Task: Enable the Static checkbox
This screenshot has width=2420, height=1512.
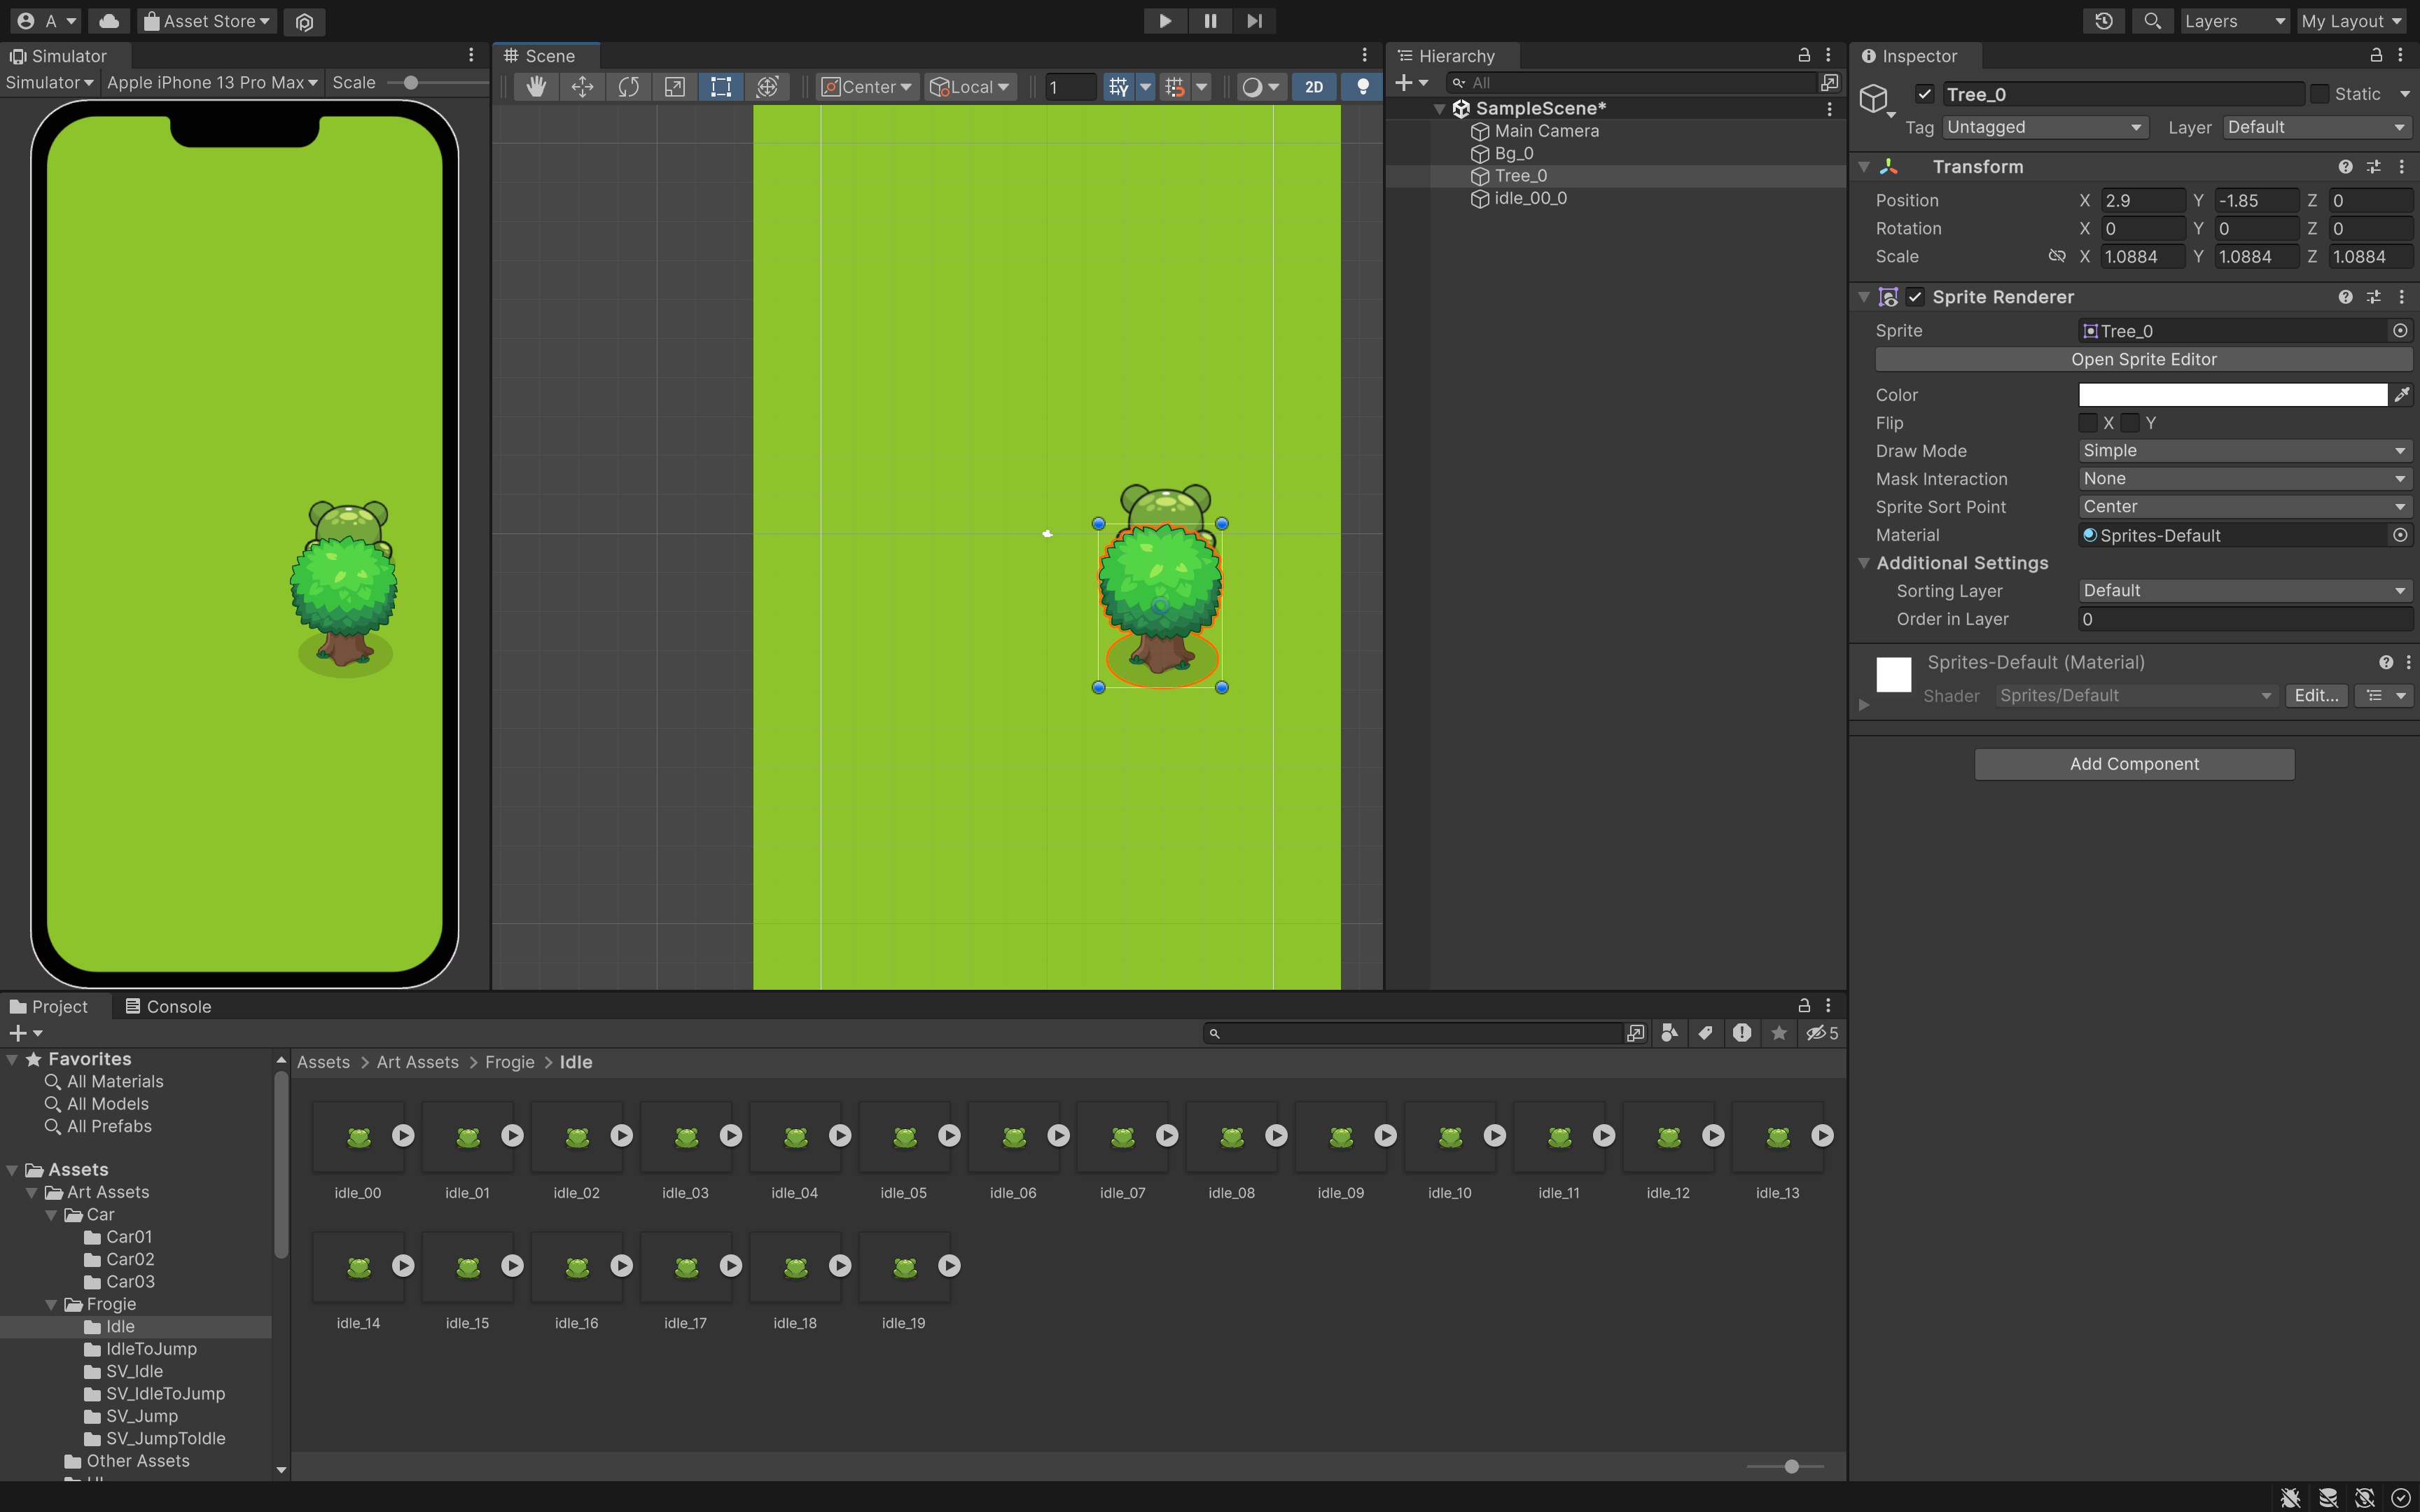Action: [x=2320, y=94]
